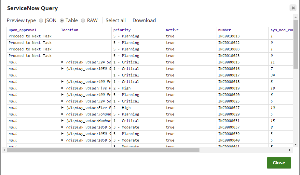Expand location value for INC0000027
300x175 pixels.
coord(62,107)
